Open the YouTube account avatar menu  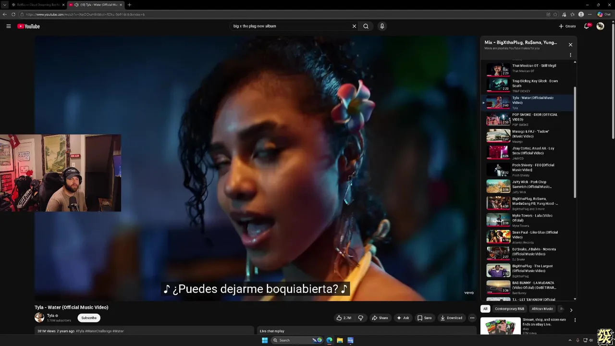[x=600, y=26]
